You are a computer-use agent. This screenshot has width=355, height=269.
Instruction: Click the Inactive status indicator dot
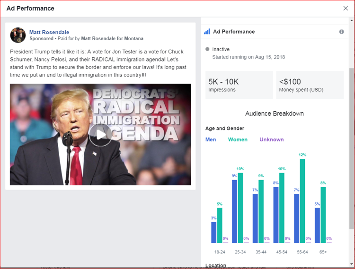point(207,49)
